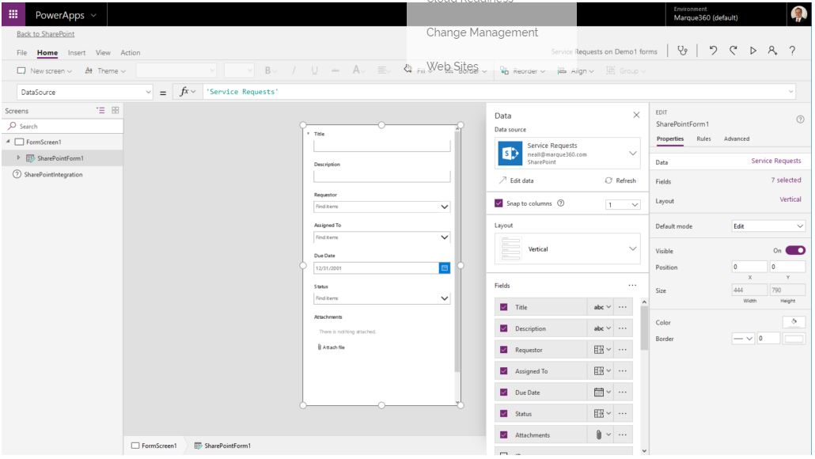
Task: Click the Attach file link on the form
Action: 331,347
